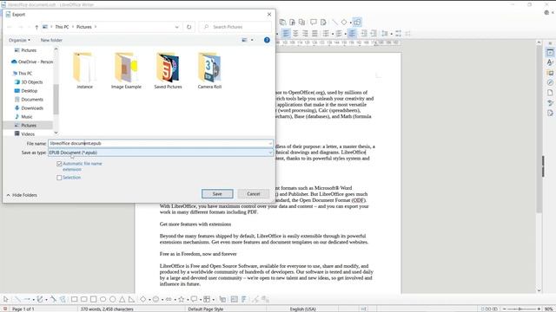
Task: Open the file name history dropdown arrow
Action: 270,143
